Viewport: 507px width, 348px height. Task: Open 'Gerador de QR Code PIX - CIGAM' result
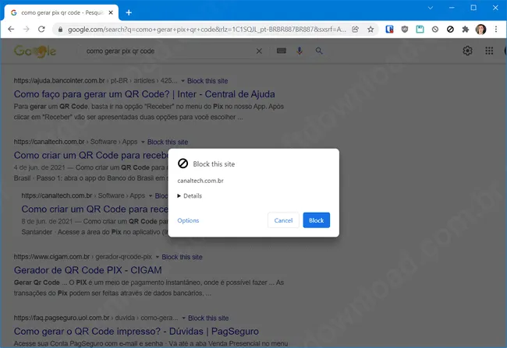click(x=87, y=270)
